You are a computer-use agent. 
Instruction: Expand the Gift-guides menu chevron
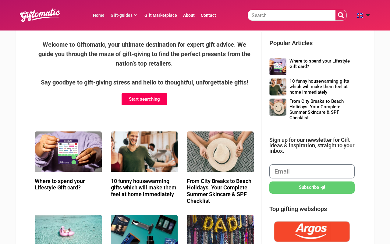tap(135, 15)
